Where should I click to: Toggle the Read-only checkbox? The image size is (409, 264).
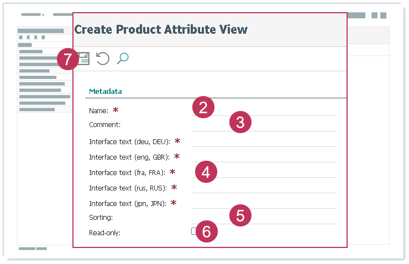coord(195,231)
